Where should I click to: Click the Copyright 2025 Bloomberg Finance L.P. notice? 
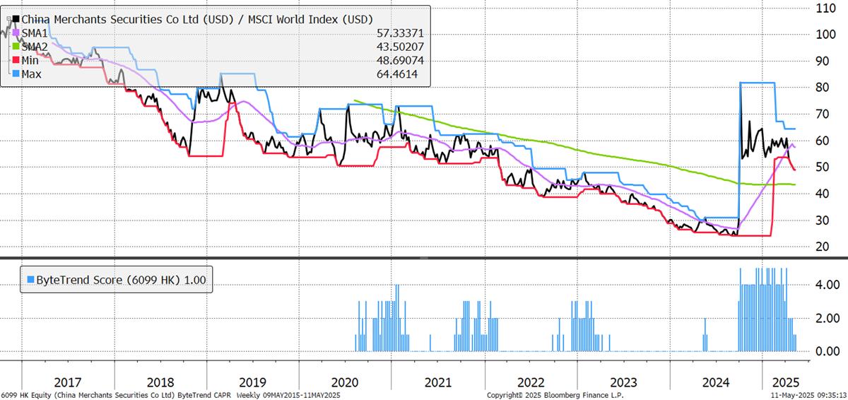[x=555, y=395]
